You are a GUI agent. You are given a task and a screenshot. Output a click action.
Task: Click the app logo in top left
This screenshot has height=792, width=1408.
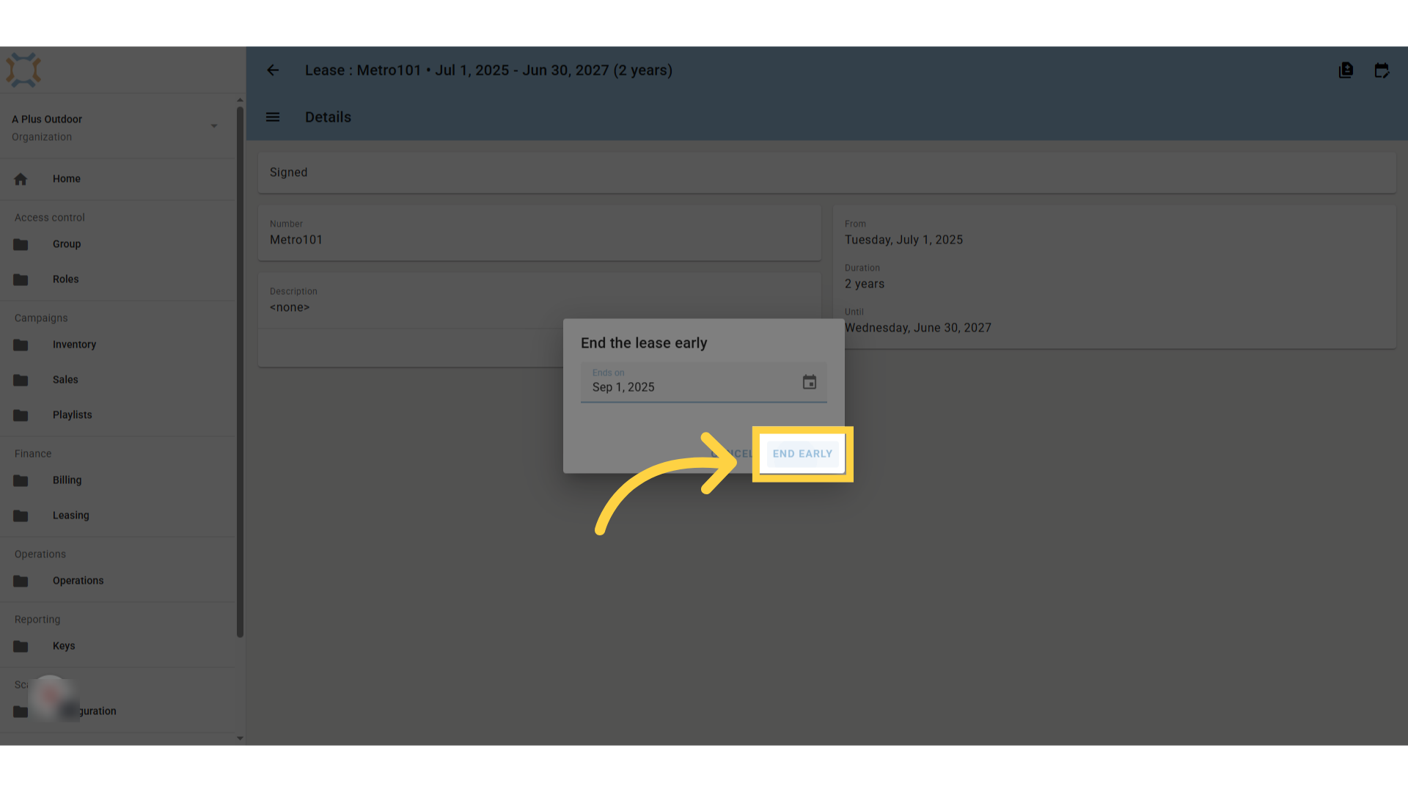[x=23, y=70]
